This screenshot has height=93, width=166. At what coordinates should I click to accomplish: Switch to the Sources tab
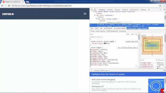(117, 10)
